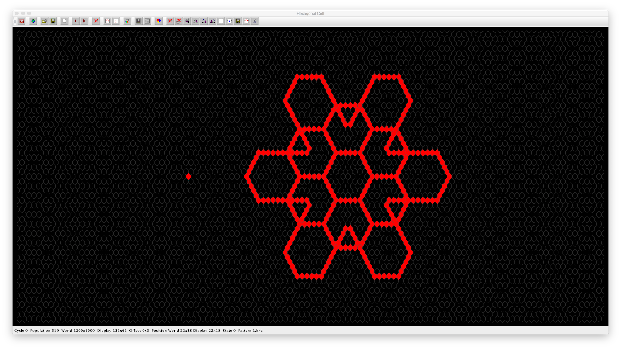621x349 pixels.
Task: Open the color-bar panel settings icon
Action: 139,21
